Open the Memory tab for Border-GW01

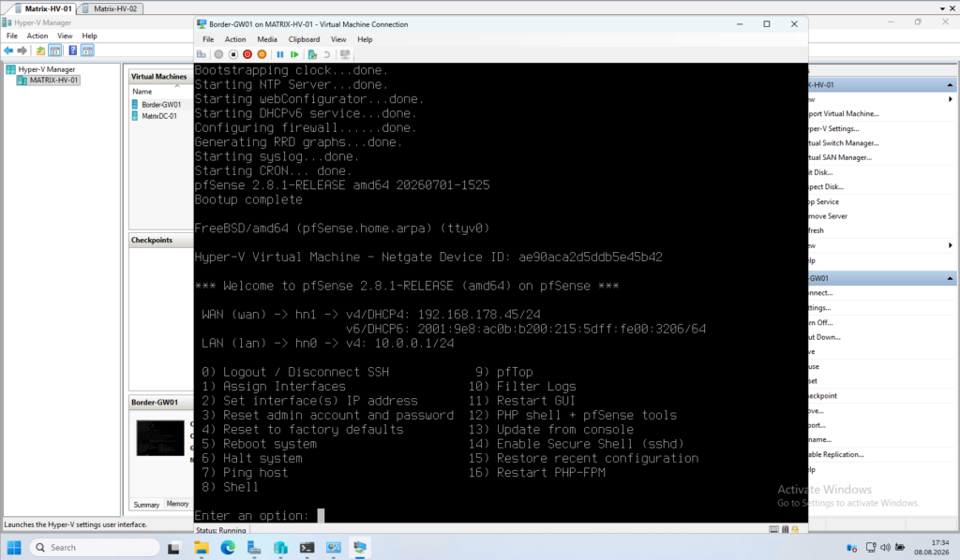177,505
